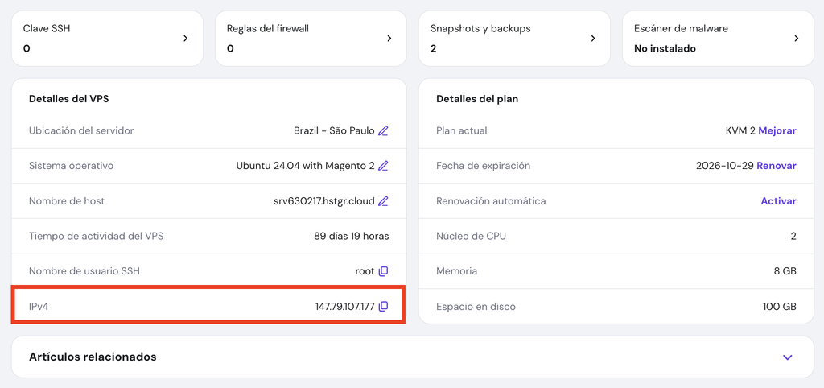Select the Clave SSH card
Image resolution: width=824 pixels, height=388 pixels.
pos(97,38)
